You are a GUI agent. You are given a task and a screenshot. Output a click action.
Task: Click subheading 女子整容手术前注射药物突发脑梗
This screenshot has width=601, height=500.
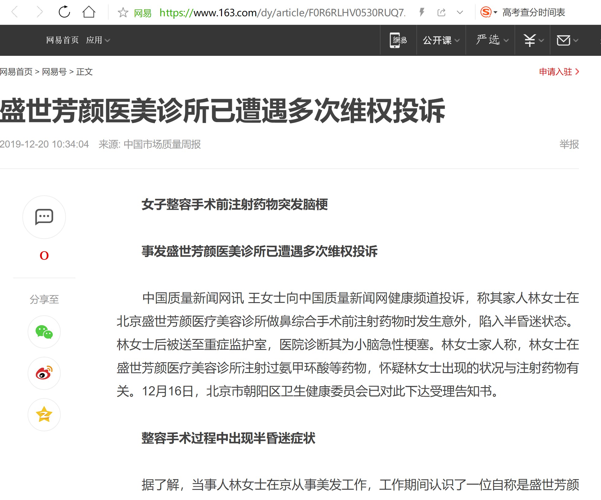(235, 205)
